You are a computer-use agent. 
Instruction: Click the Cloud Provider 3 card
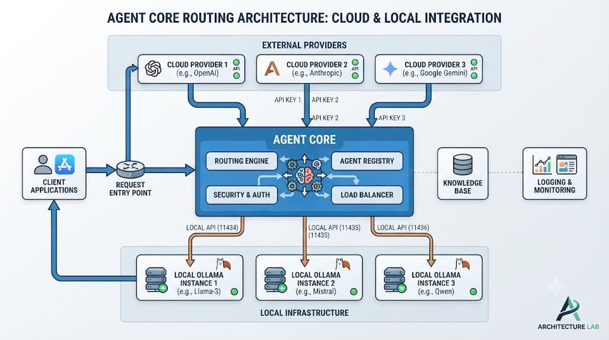(429, 69)
